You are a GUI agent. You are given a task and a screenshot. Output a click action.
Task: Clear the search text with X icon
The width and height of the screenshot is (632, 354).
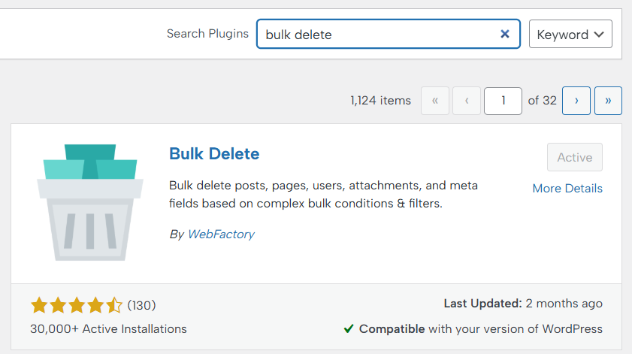505,34
